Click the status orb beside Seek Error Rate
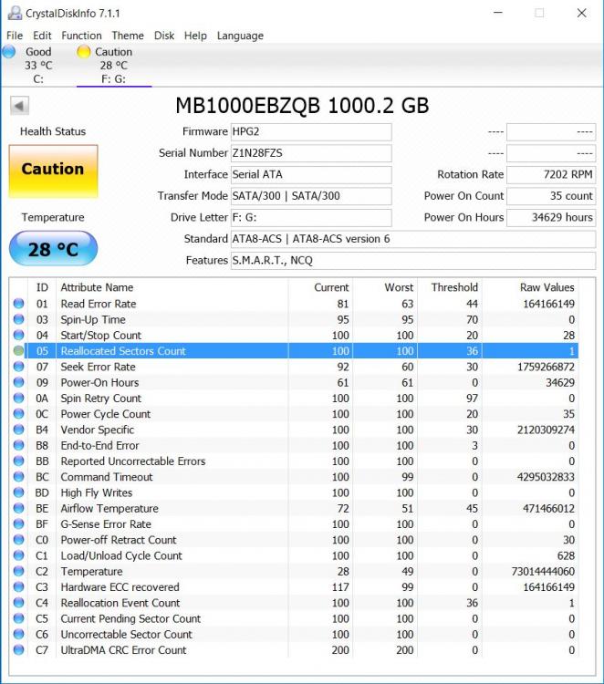Screen dimensions: 604x684 point(19,367)
